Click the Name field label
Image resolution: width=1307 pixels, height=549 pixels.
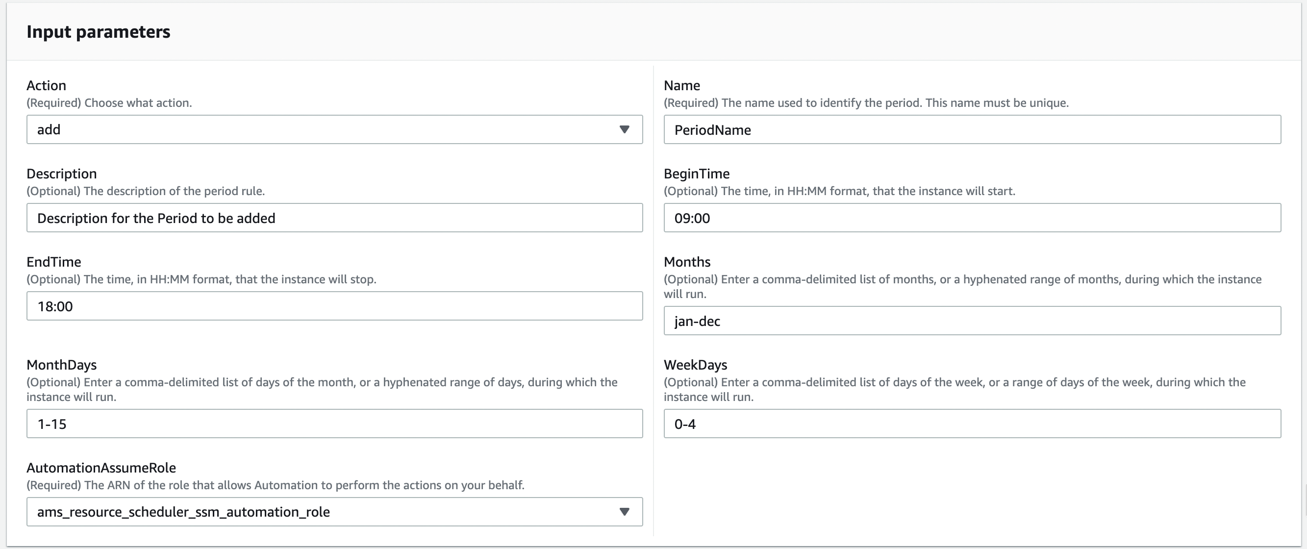[681, 85]
